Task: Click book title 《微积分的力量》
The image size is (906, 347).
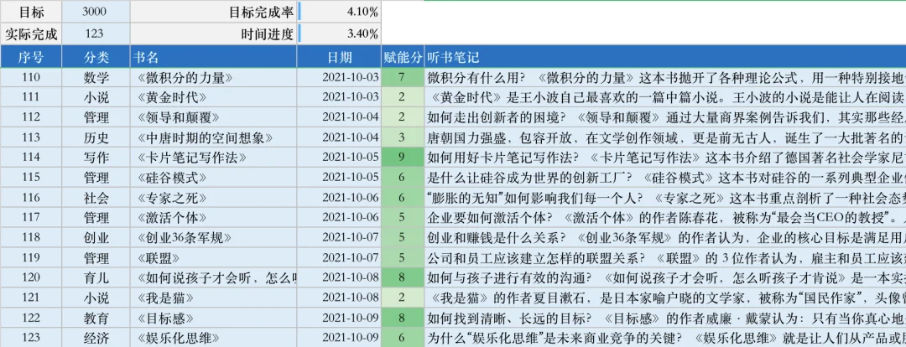Action: pyautogui.click(x=185, y=77)
